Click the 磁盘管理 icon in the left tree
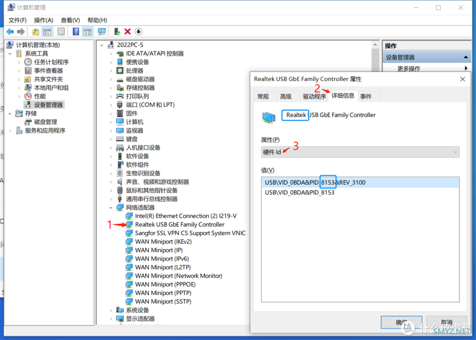The image size is (476, 340). (x=28, y=122)
